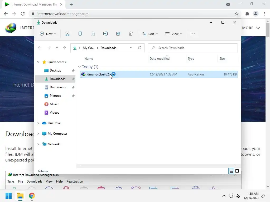Open address bar history dropdown
Image resolution: width=270 pixels, height=202 pixels.
pyautogui.click(x=131, y=48)
